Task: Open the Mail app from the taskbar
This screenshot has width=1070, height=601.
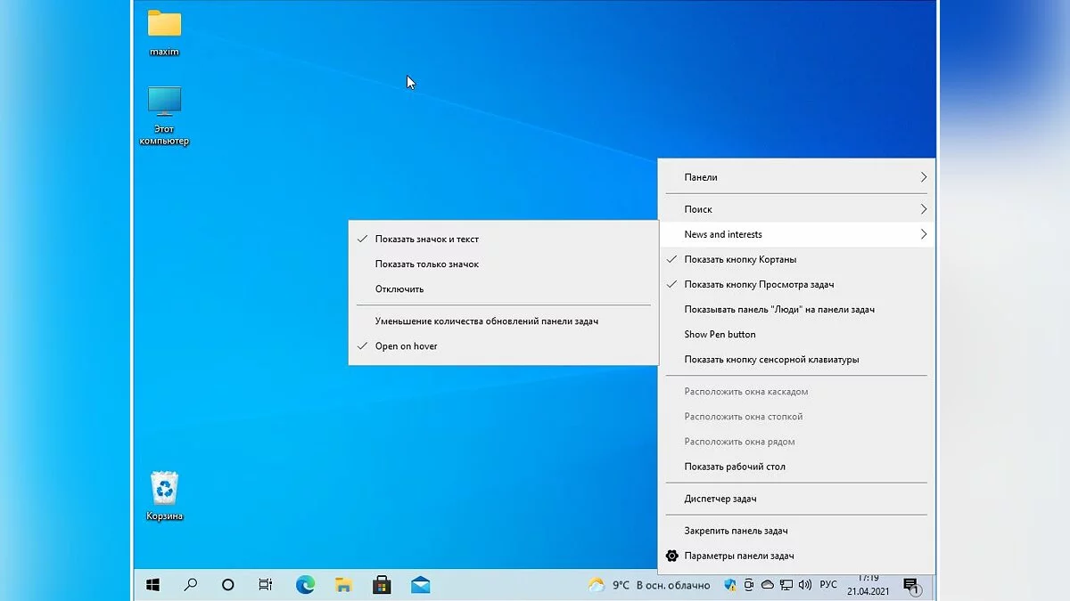Action: (x=420, y=585)
